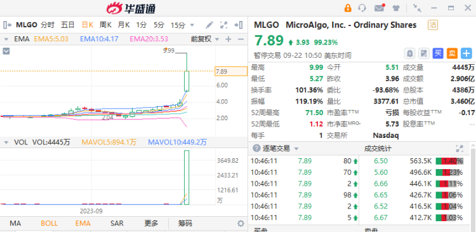This screenshot has height=232, width=476.
Task: Click the 换手率 value 101.36%
Action: point(309,90)
